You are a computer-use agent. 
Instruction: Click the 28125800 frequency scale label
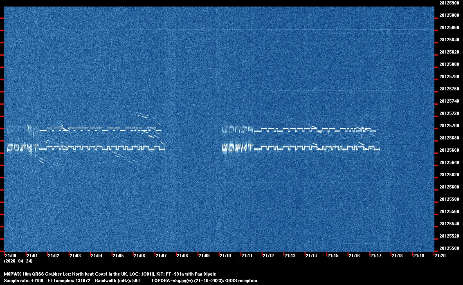tap(449, 64)
